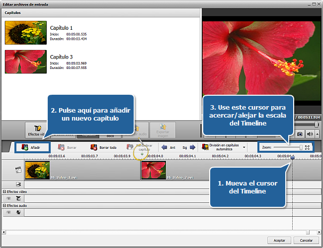The height and width of the screenshot is (248, 323).
Task: Open the Efectos vídeo button
Action: tap(37, 130)
